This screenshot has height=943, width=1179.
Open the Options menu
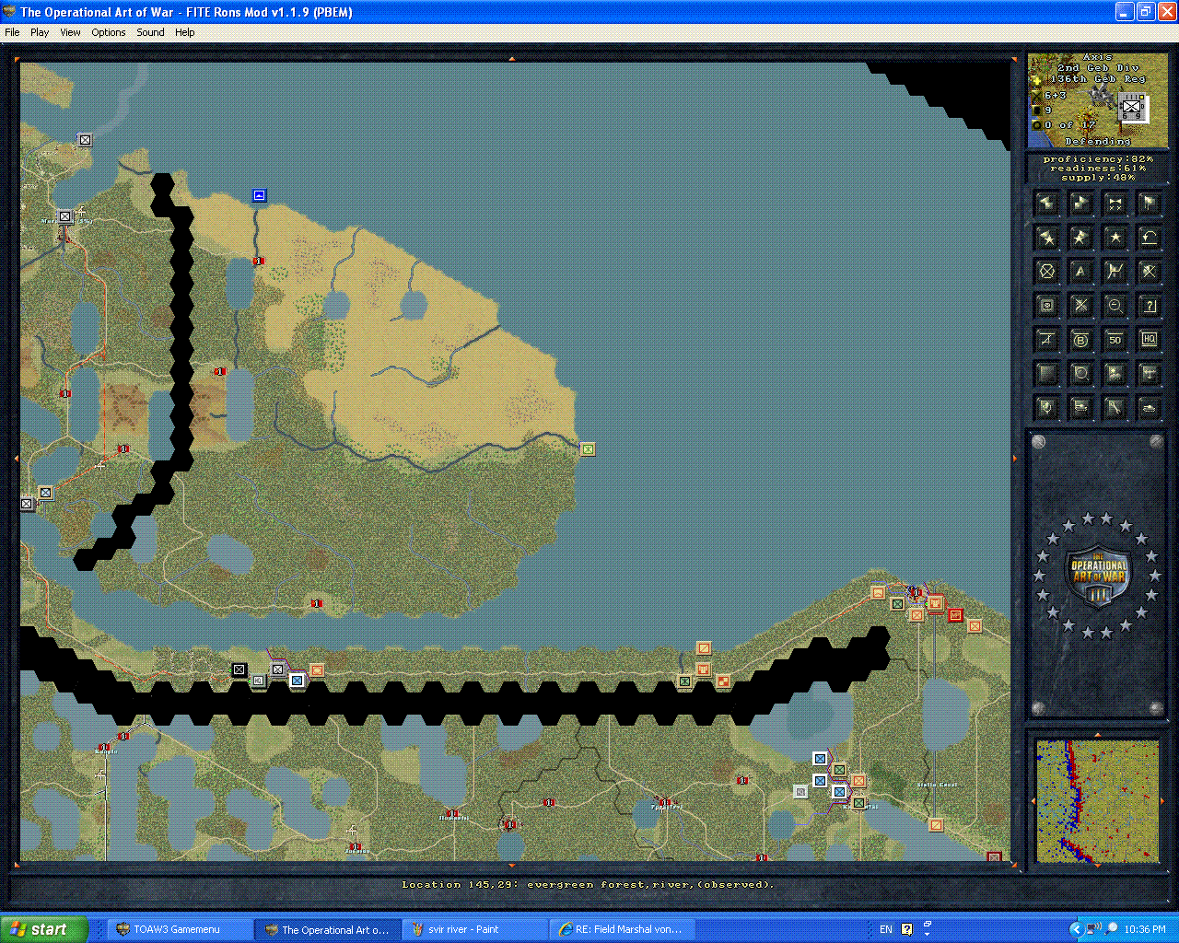(x=109, y=32)
